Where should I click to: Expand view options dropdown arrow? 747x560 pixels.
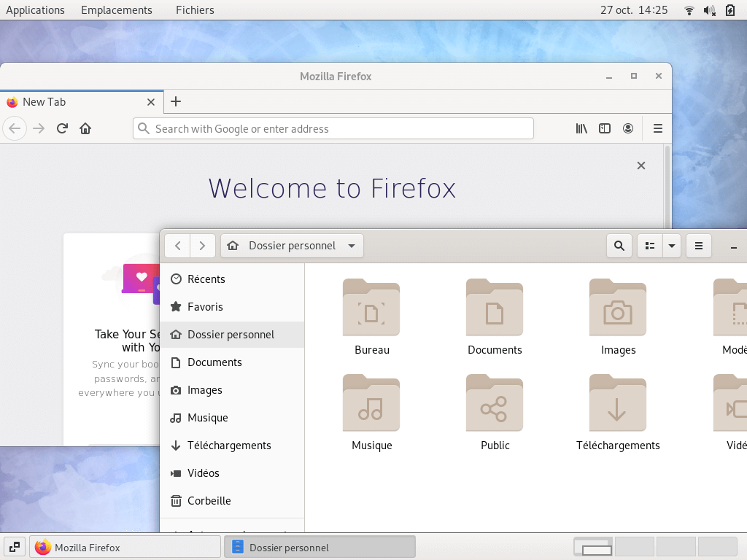pyautogui.click(x=672, y=246)
